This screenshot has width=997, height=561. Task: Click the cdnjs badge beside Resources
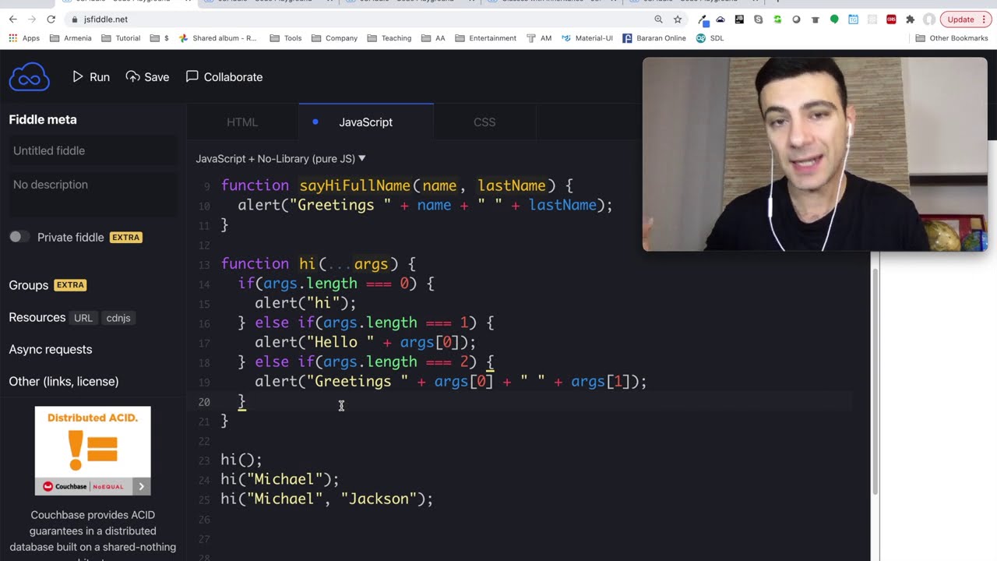pos(118,318)
